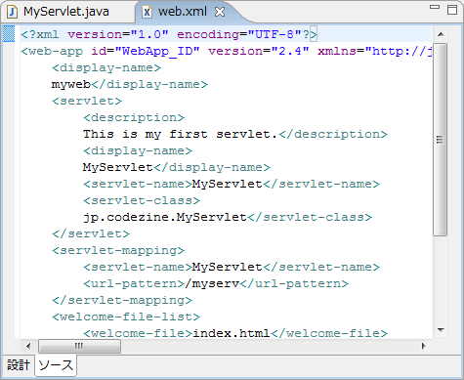Open the 設計 design view tab
The height and width of the screenshot is (380, 464).
click(19, 365)
